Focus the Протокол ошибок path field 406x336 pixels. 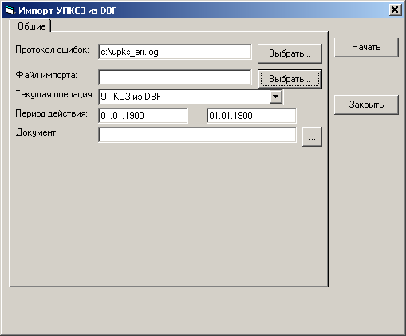coord(175,52)
